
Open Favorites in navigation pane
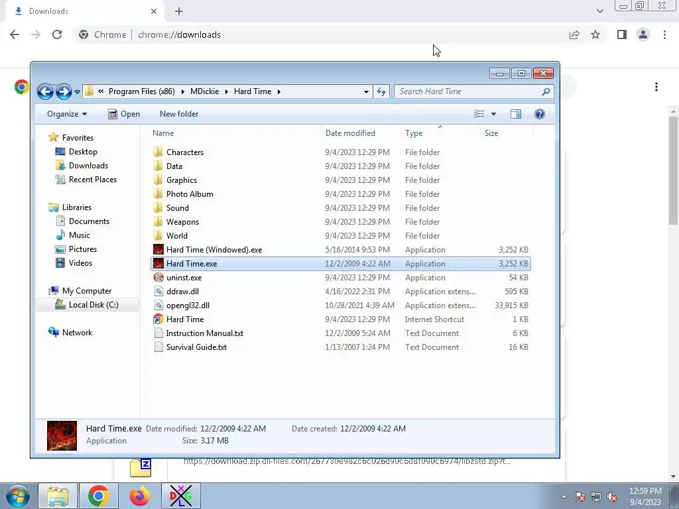(x=71, y=138)
